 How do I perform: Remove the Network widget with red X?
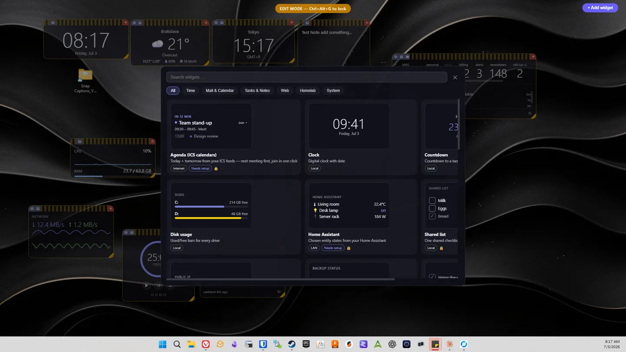(111, 209)
